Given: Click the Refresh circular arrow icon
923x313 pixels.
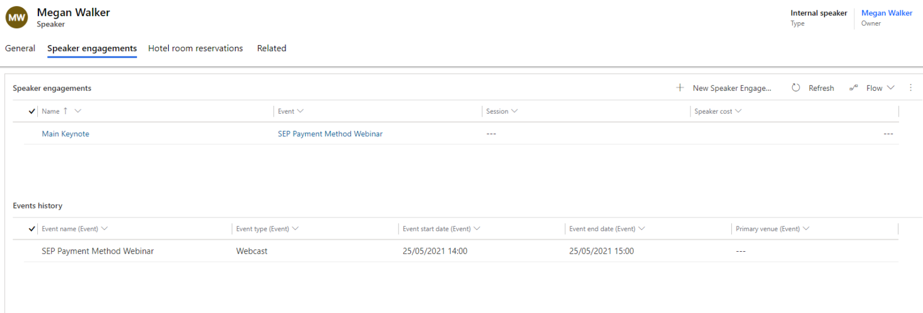Looking at the screenshot, I should [796, 88].
